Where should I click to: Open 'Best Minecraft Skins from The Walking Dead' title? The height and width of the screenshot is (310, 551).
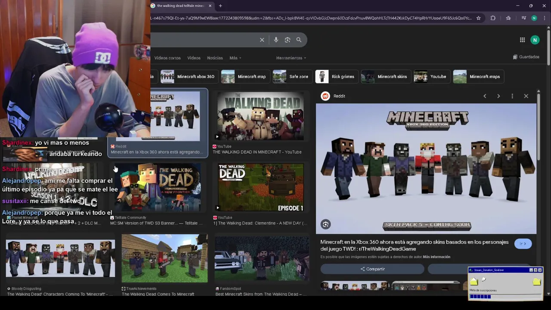(261, 294)
